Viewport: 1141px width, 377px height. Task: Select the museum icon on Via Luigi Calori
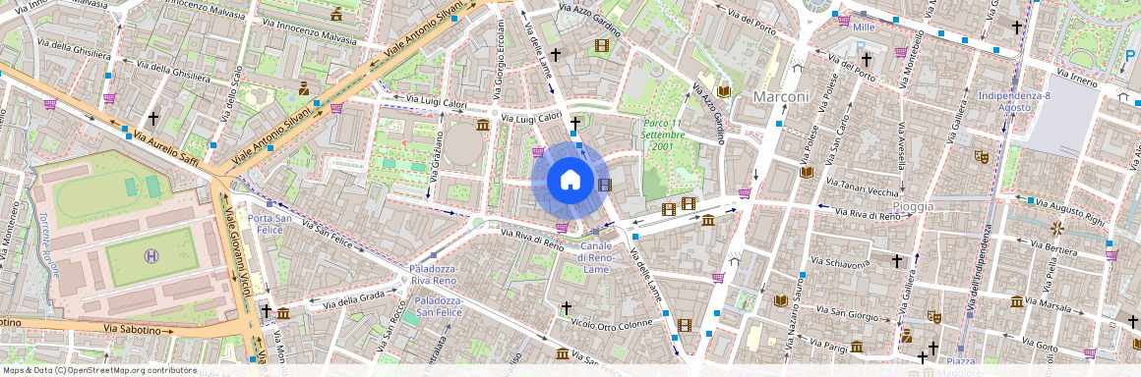(x=482, y=126)
